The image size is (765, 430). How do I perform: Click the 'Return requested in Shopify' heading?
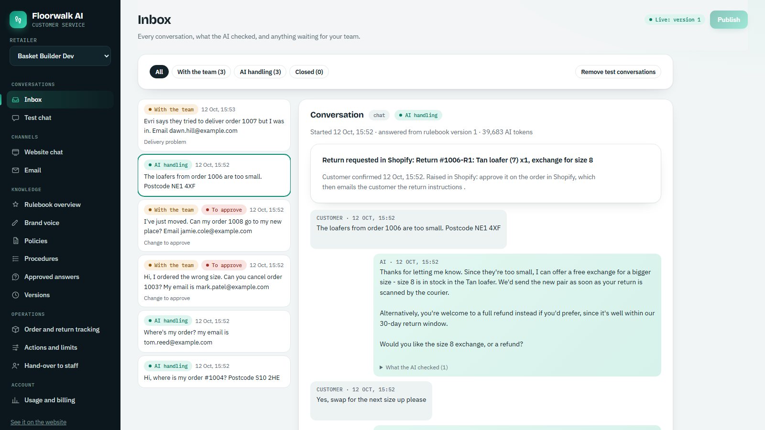[x=458, y=160]
